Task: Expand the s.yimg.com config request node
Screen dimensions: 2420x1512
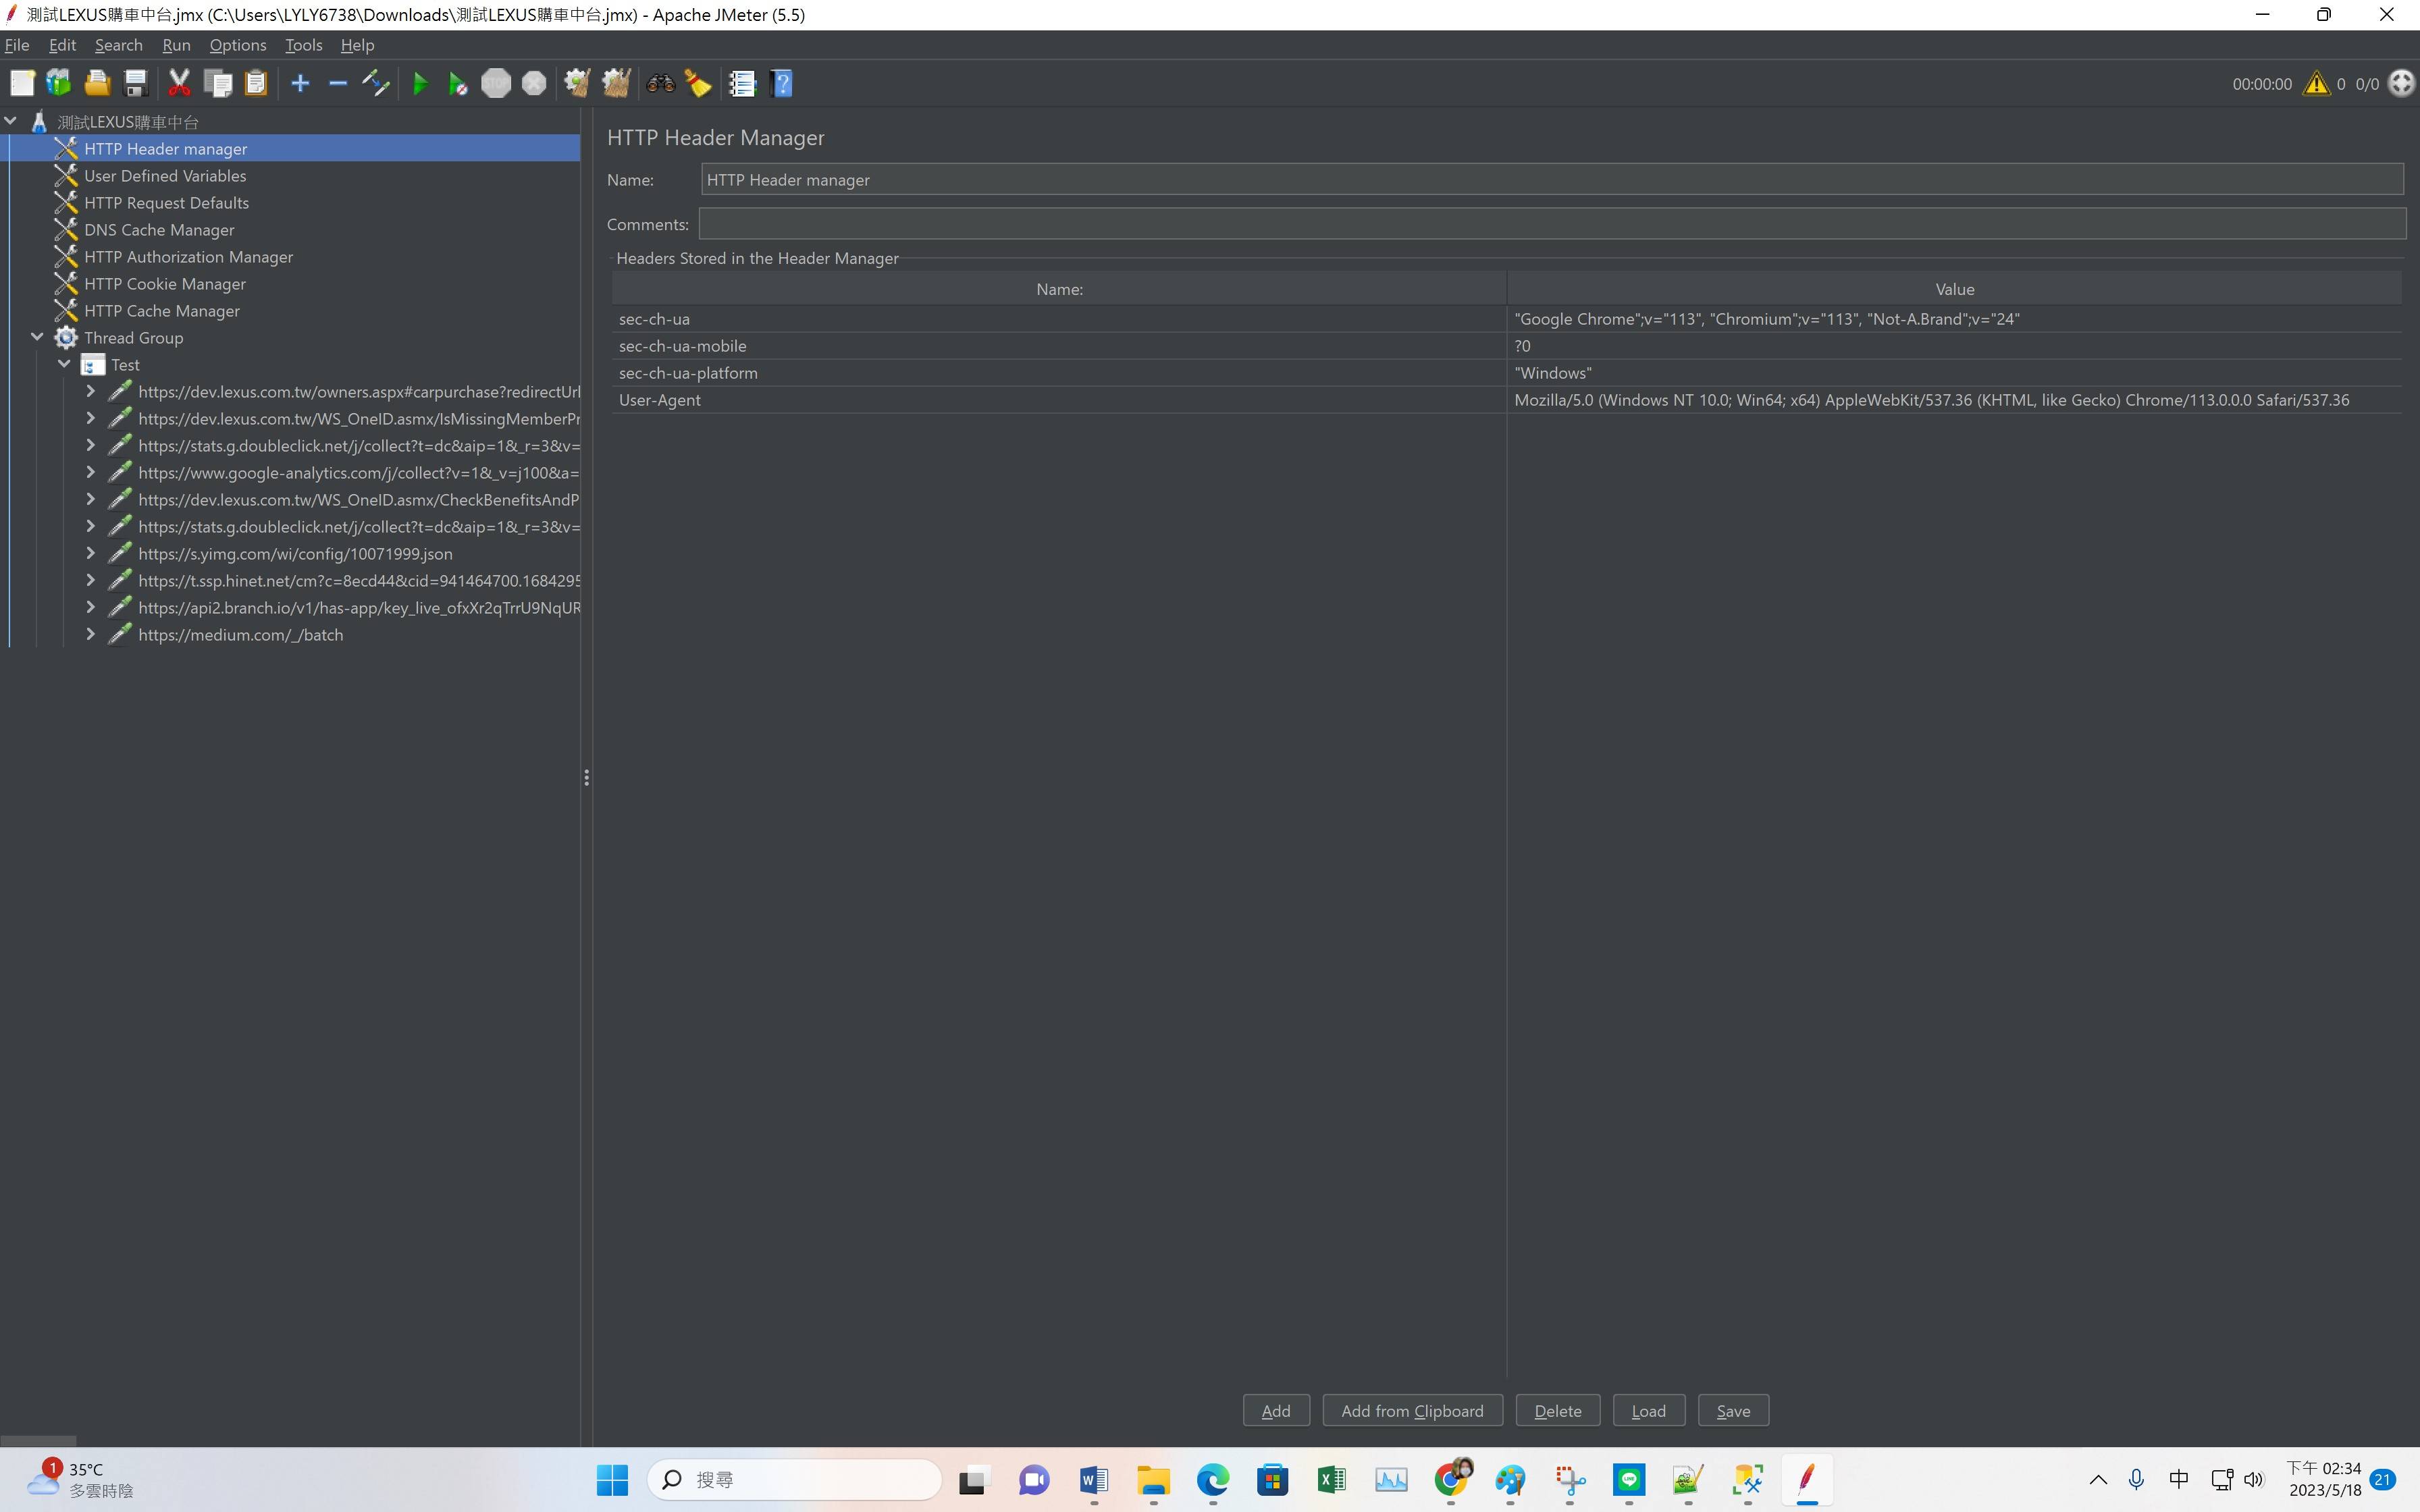Action: pyautogui.click(x=91, y=553)
